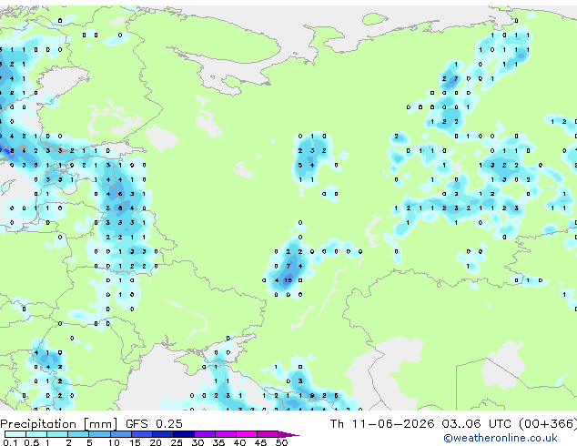Click the 0.1–0.5 mm legend swatch

15,434
